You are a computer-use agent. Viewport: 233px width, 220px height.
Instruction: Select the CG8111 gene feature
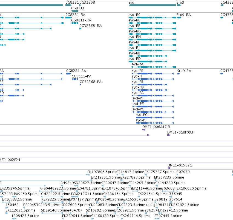point(74,11)
